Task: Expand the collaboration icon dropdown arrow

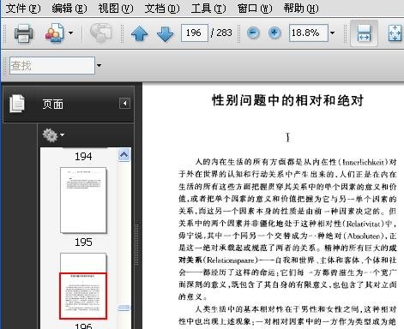Action: pos(70,33)
